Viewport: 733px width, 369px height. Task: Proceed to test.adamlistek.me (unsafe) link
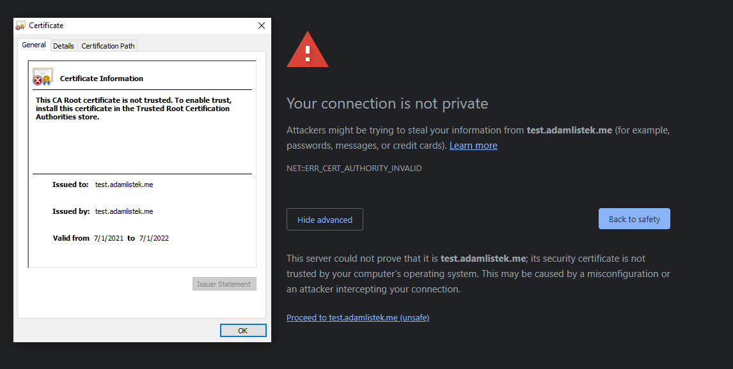[x=358, y=318]
